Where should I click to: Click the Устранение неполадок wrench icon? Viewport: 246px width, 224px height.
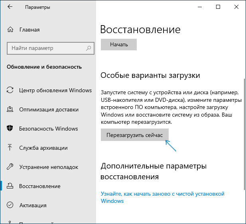point(10,167)
